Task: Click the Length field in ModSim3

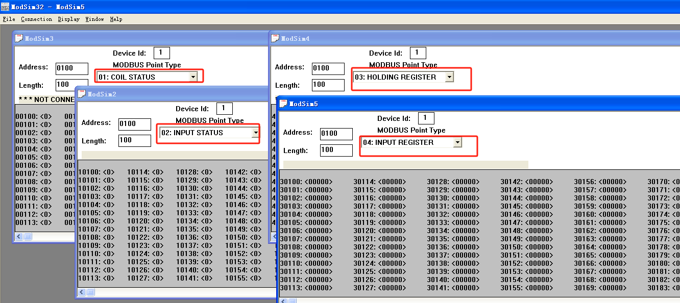Action: click(72, 85)
